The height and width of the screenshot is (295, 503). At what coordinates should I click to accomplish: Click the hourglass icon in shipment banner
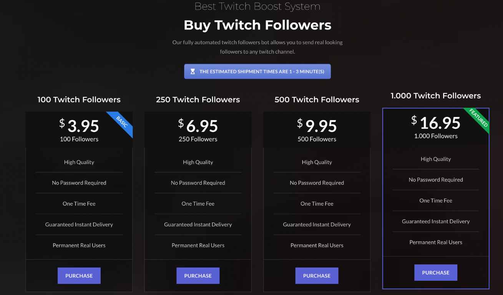point(193,72)
